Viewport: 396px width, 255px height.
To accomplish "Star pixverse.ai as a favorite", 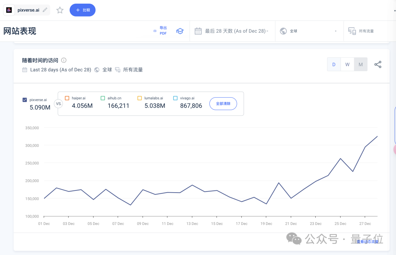I will [60, 10].
